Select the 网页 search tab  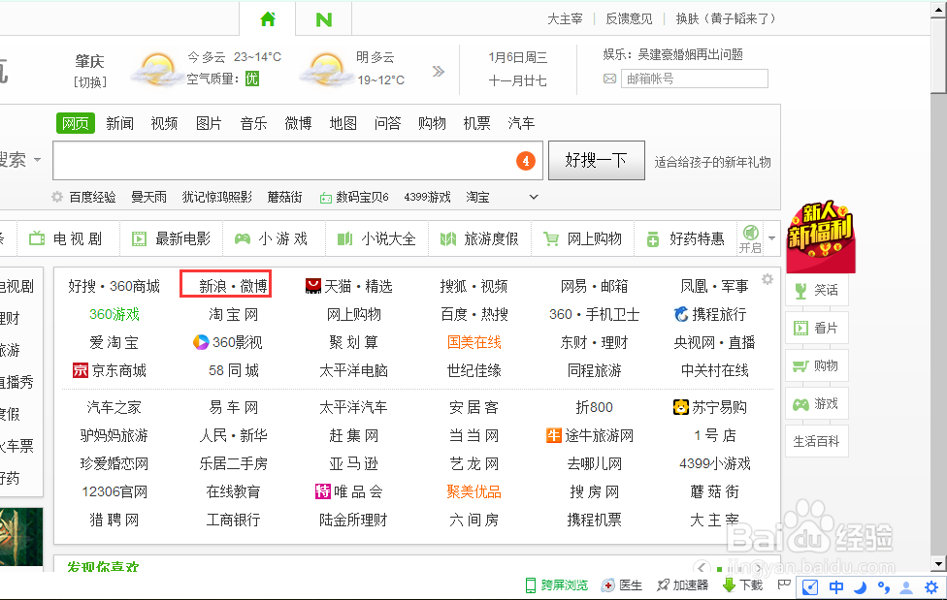(76, 123)
